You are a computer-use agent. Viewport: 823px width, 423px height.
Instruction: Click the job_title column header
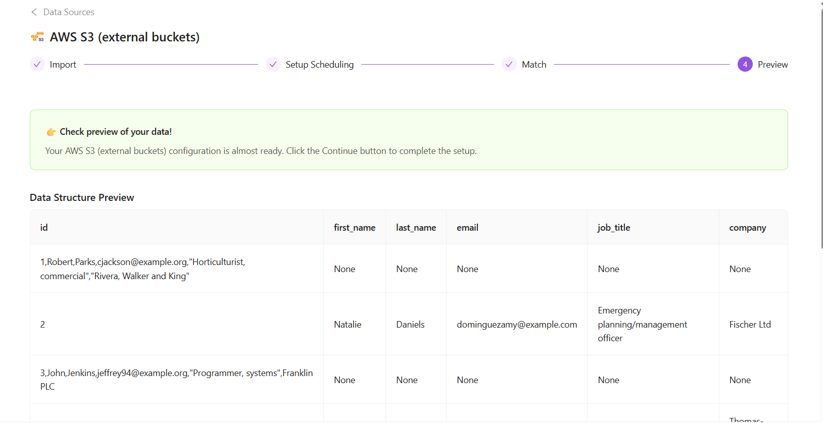tap(613, 228)
